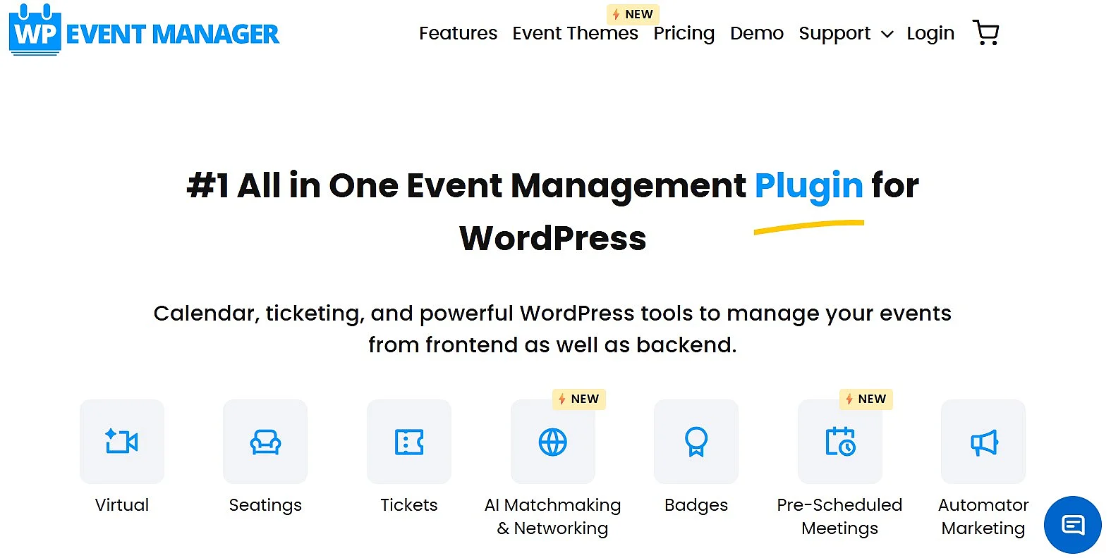Select the Seatings sofa icon tile
The height and width of the screenshot is (558, 1111).
coord(265,442)
